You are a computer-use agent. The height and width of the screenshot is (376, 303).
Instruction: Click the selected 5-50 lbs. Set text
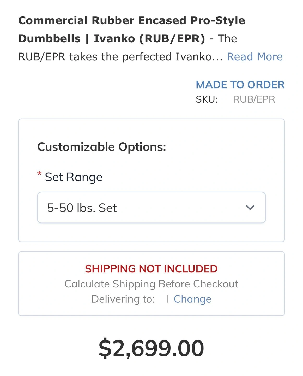pos(82,208)
